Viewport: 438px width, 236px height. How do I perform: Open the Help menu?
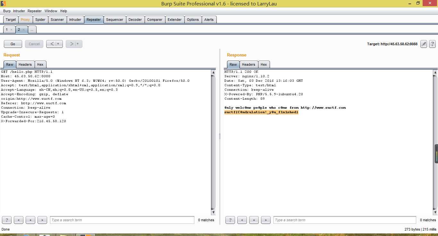point(64,11)
